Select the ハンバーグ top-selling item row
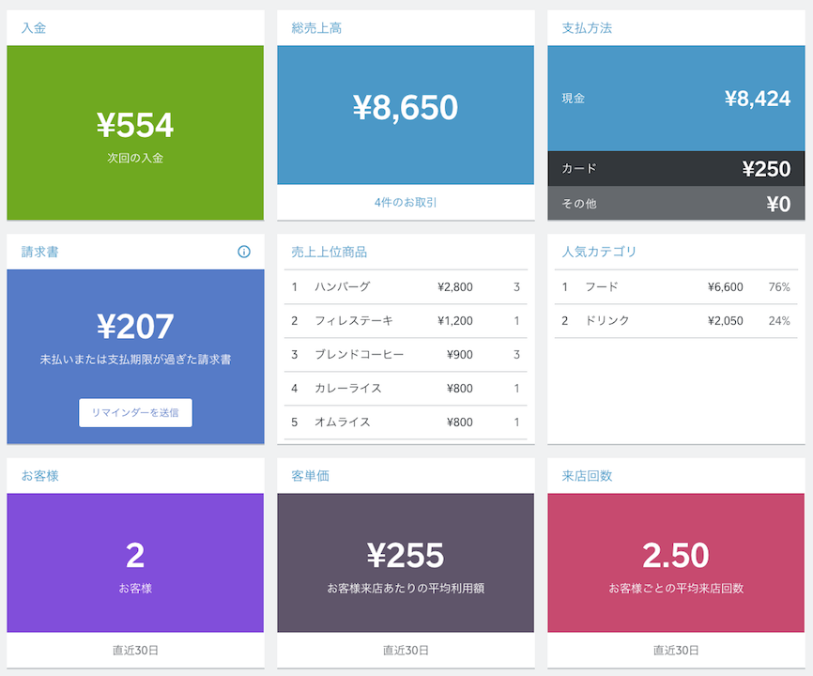Screen dimensions: 813x676 coord(406,287)
